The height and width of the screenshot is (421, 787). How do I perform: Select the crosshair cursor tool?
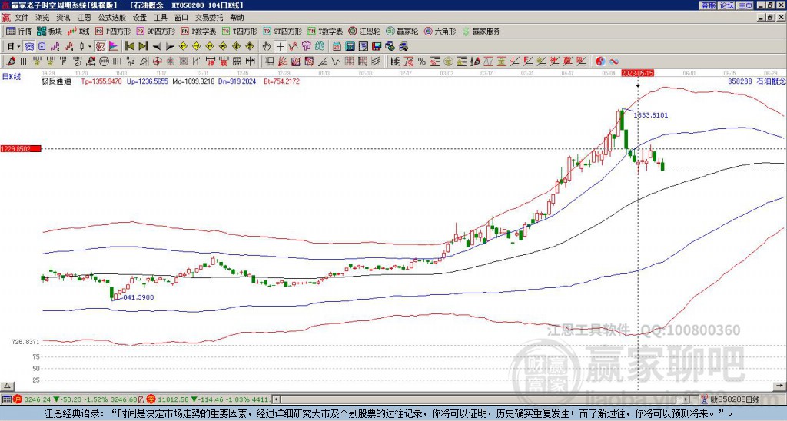pyautogui.click(x=280, y=46)
